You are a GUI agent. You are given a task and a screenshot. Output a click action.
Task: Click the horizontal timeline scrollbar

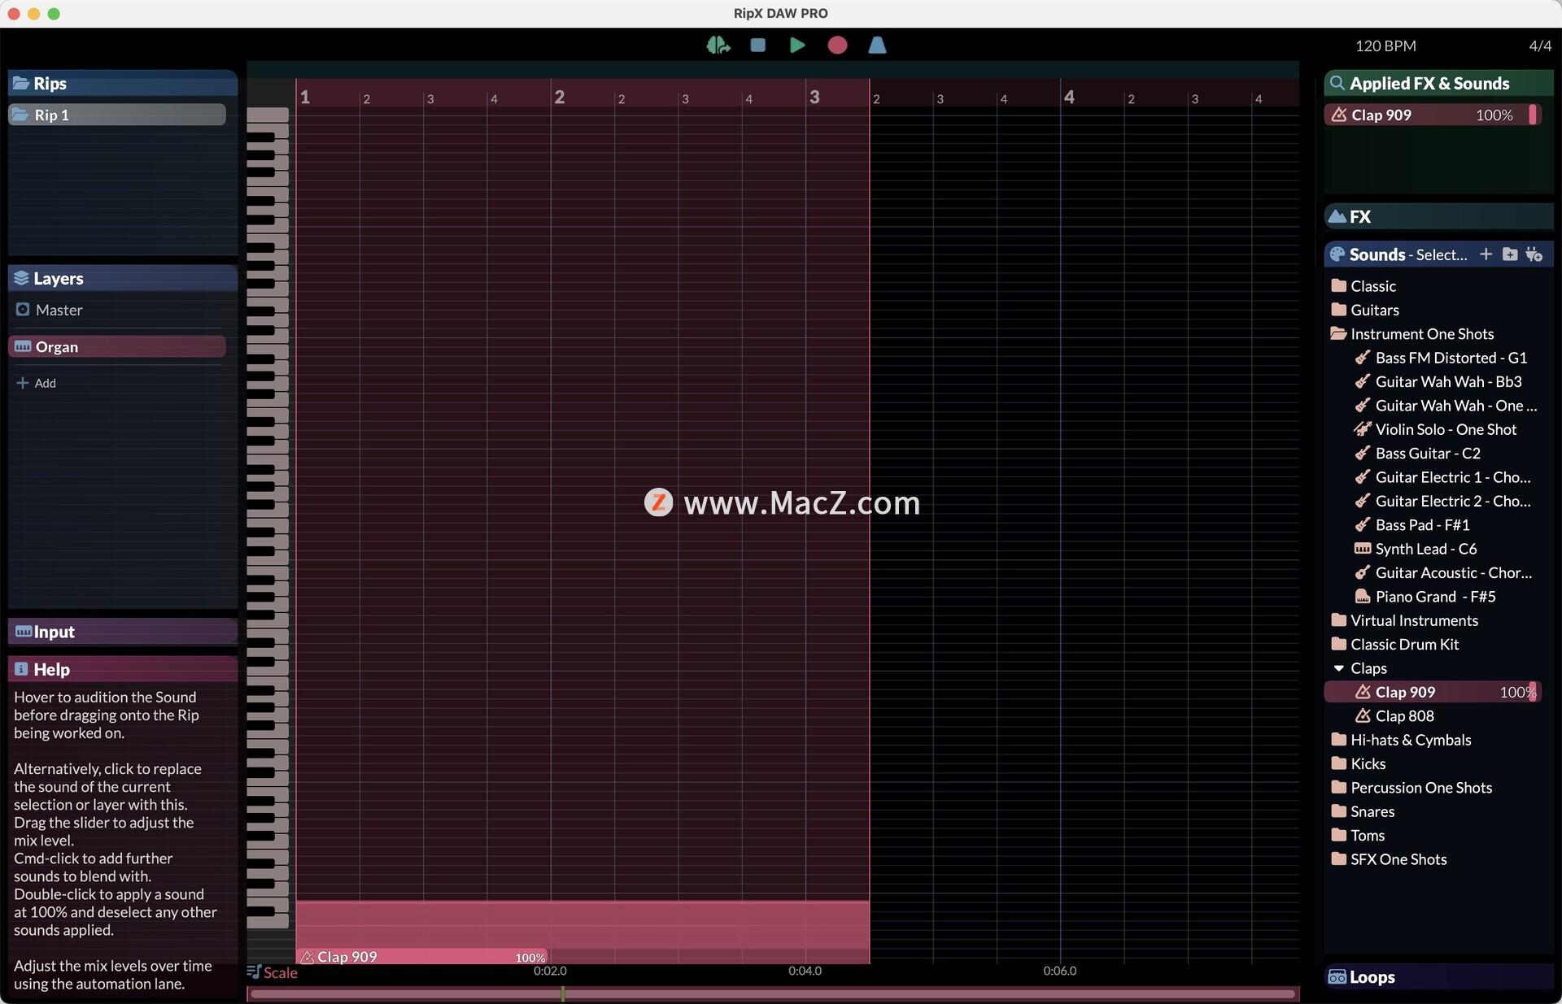(773, 993)
